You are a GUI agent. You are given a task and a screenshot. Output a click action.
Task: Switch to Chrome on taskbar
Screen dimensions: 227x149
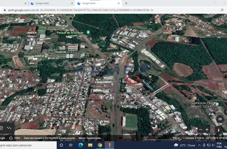tap(100, 145)
